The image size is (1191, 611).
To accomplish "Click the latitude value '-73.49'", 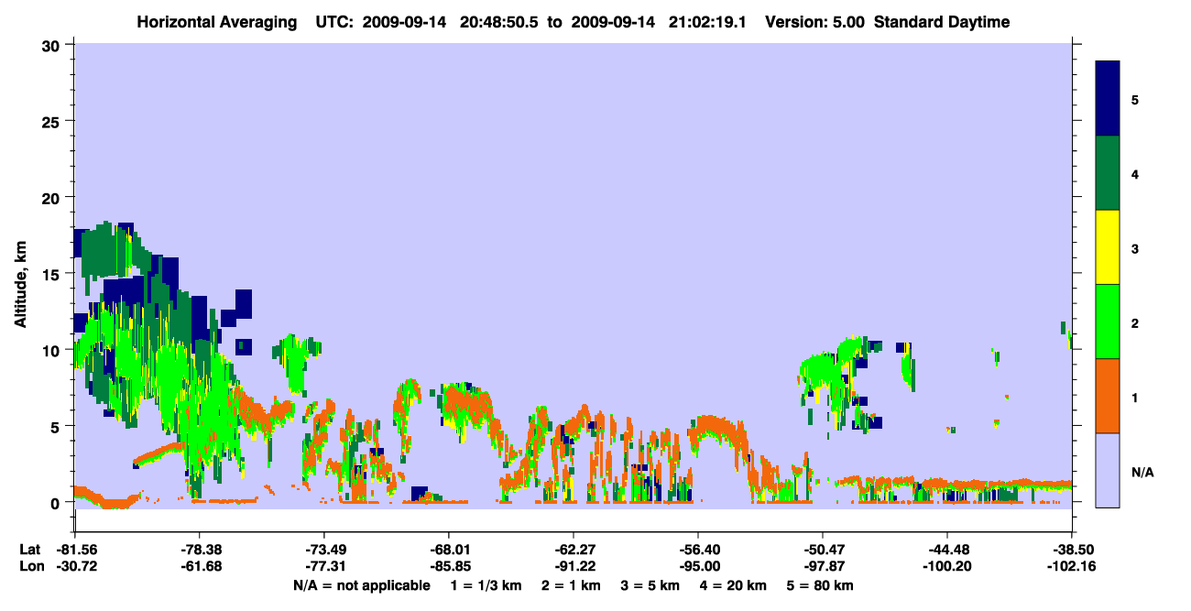I will point(323,550).
